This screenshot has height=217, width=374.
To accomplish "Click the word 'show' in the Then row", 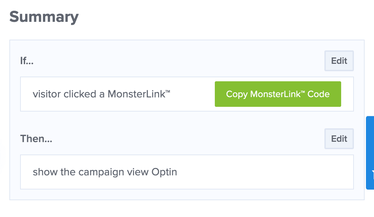I will [x=45, y=172].
